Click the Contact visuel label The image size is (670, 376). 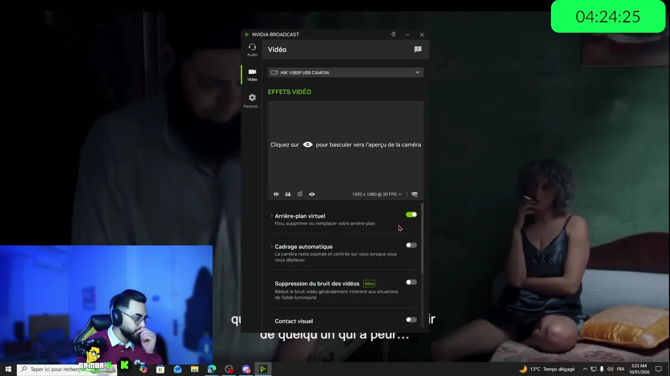294,321
